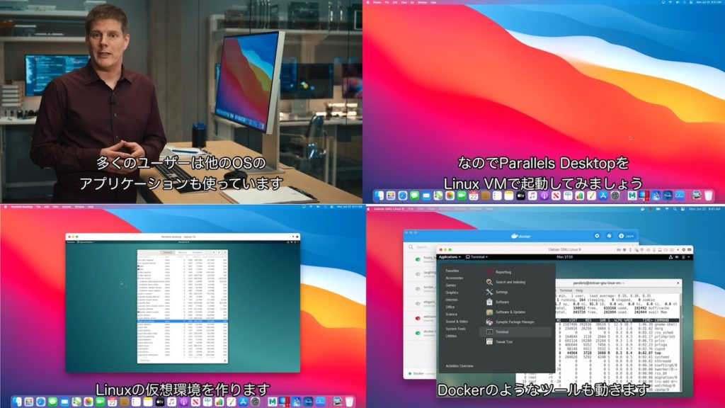Viewport: 725px width, 408px height.
Task: Open Software & Updates
Action: click(506, 312)
